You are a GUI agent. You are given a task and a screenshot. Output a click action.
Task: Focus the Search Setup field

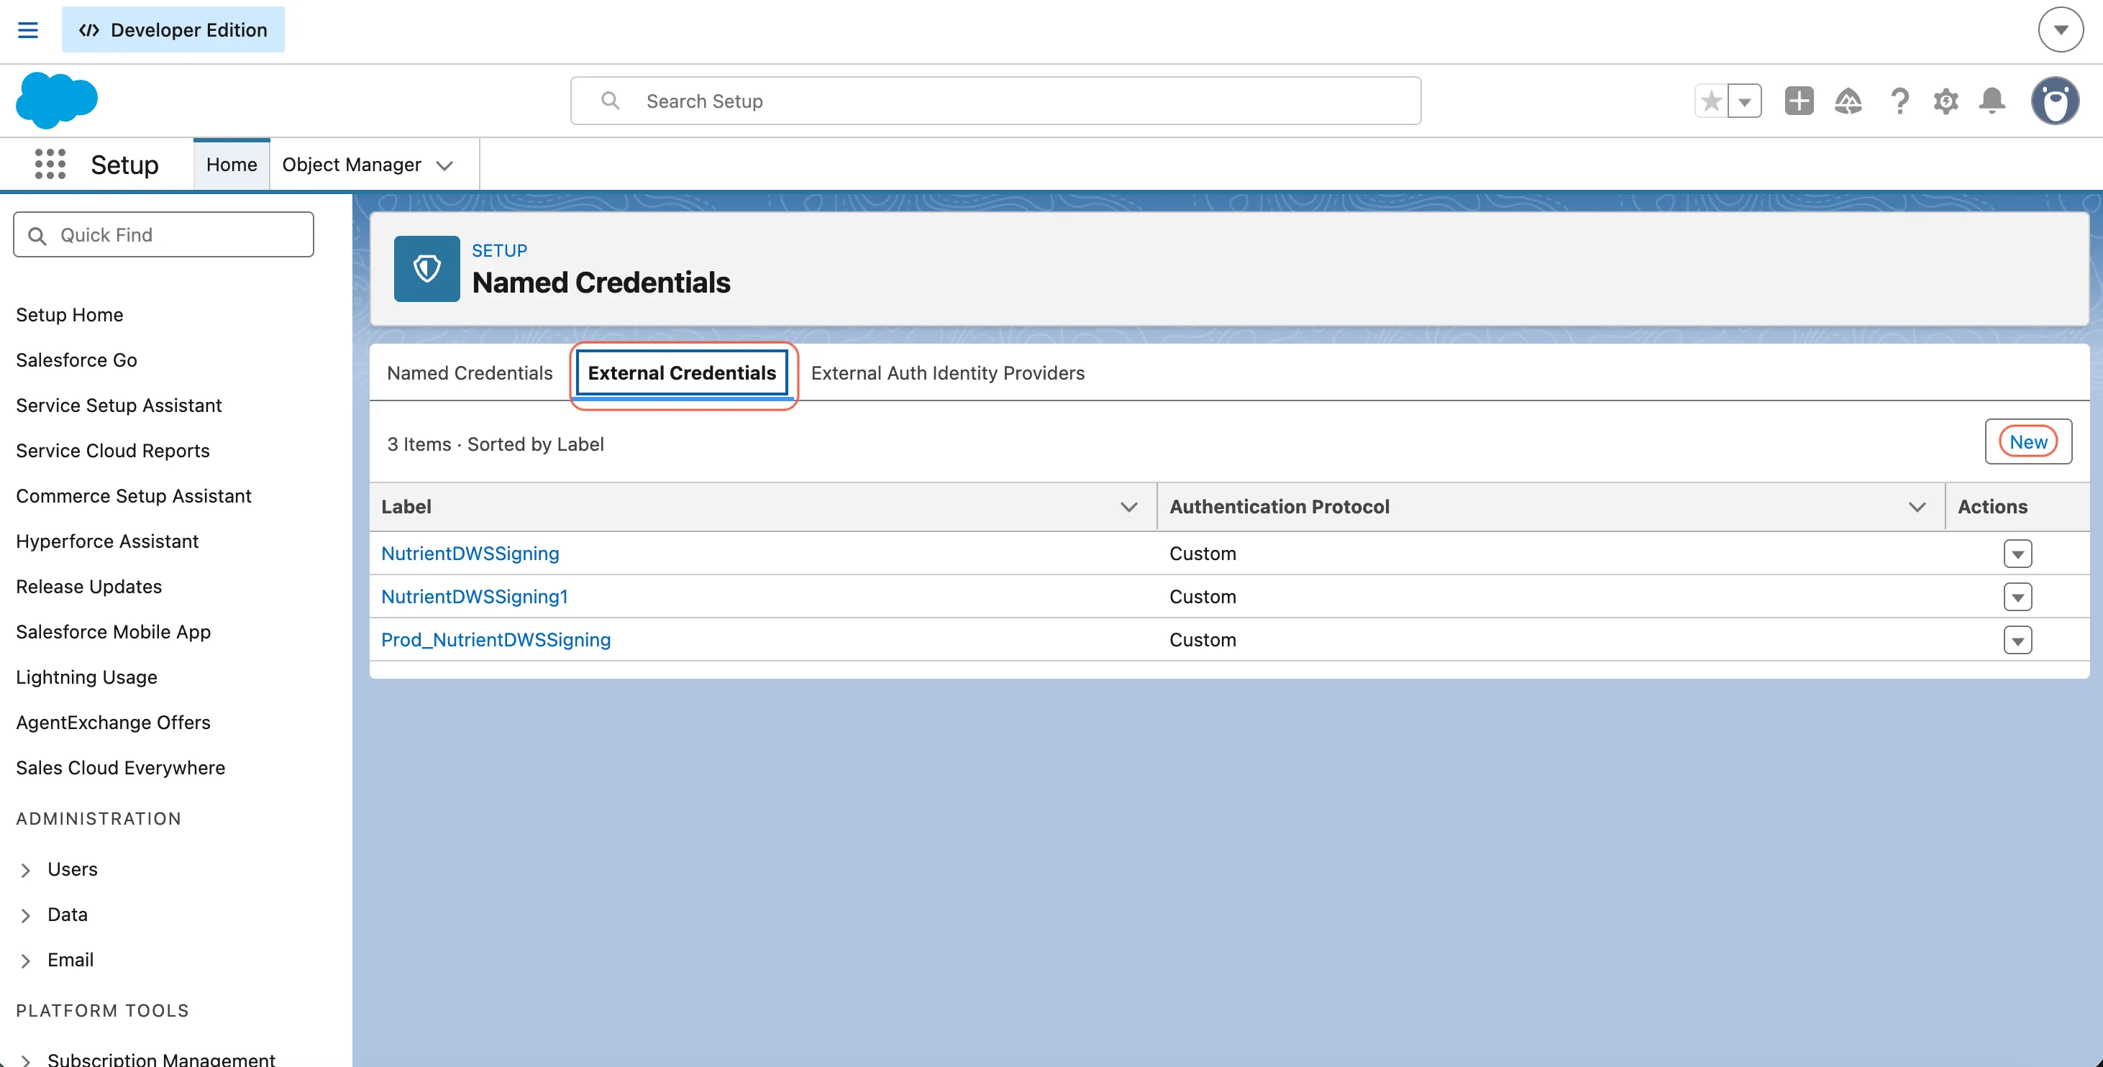point(995,101)
